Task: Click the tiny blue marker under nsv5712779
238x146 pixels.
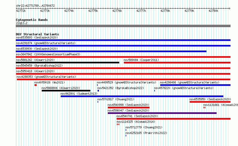Action: [126, 130]
